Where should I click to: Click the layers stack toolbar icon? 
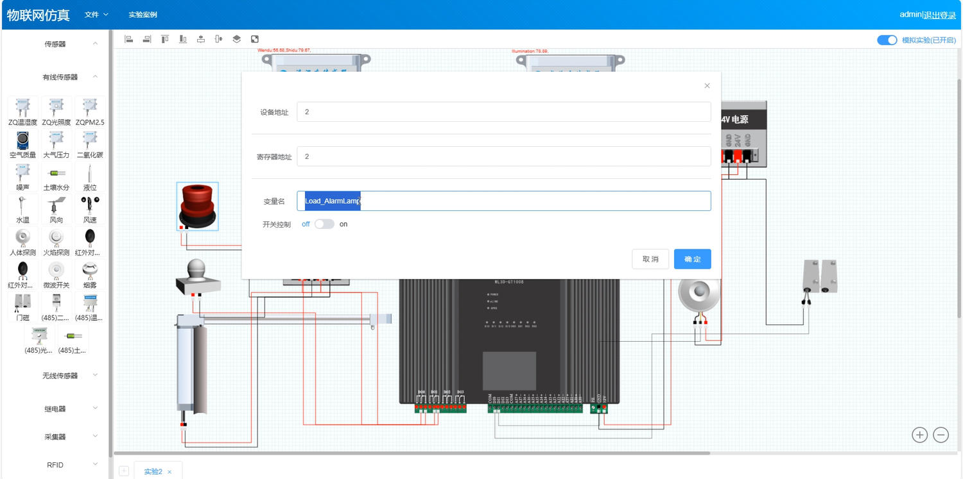[236, 39]
